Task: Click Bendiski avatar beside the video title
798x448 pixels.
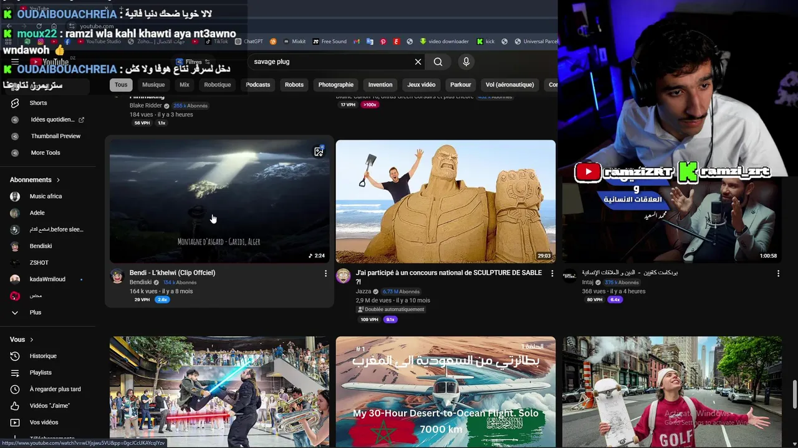Action: 117,276
